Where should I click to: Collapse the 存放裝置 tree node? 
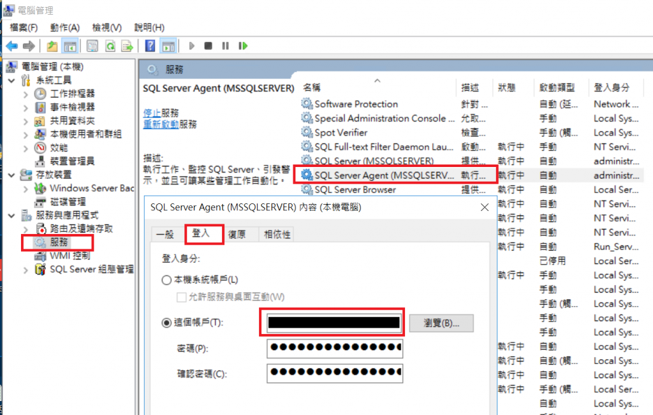coord(11,175)
